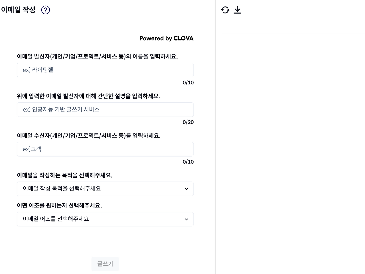The height and width of the screenshot is (274, 365).
Task: Expand the chevron on the purpose selector
Action: point(186,189)
